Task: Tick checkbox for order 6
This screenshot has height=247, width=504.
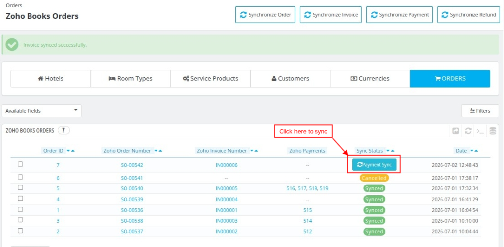Action: click(20, 177)
